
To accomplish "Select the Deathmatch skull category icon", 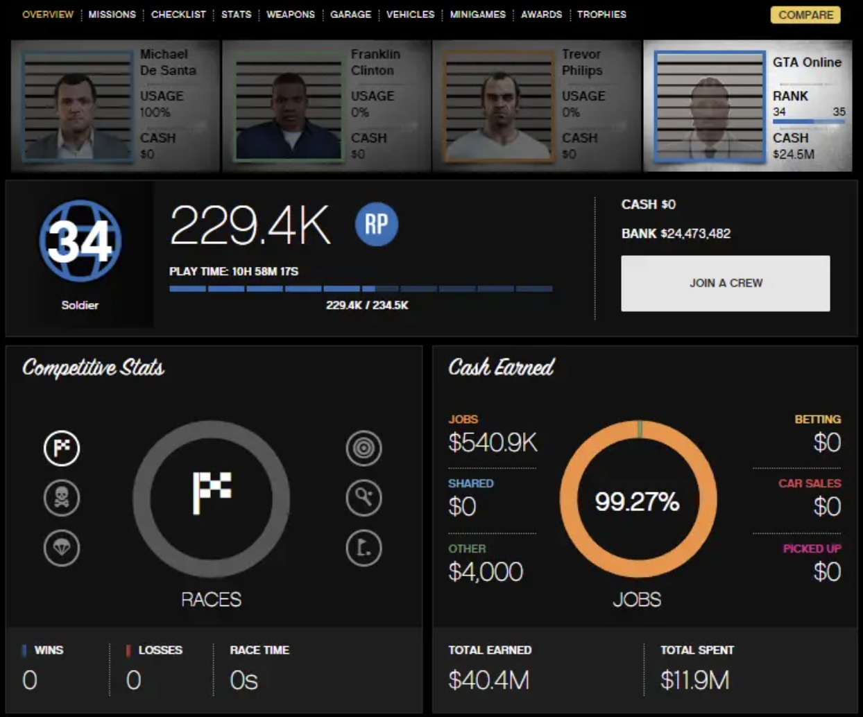I will click(62, 498).
